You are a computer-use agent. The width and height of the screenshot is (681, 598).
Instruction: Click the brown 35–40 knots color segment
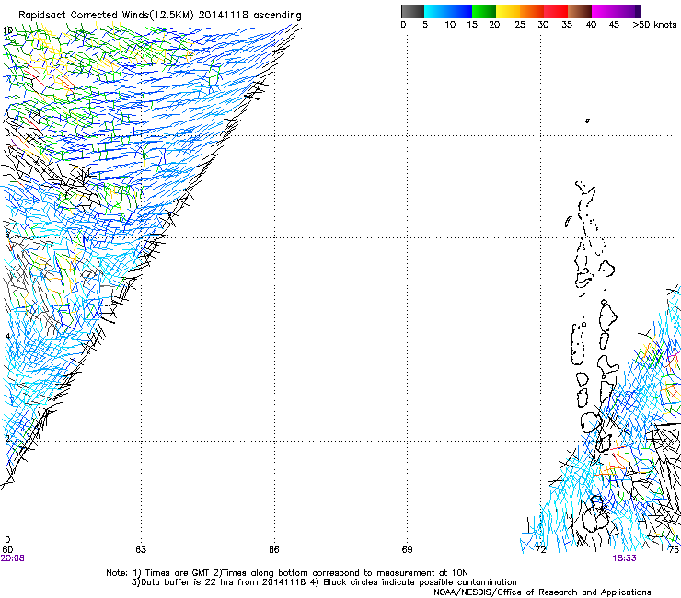(x=580, y=11)
